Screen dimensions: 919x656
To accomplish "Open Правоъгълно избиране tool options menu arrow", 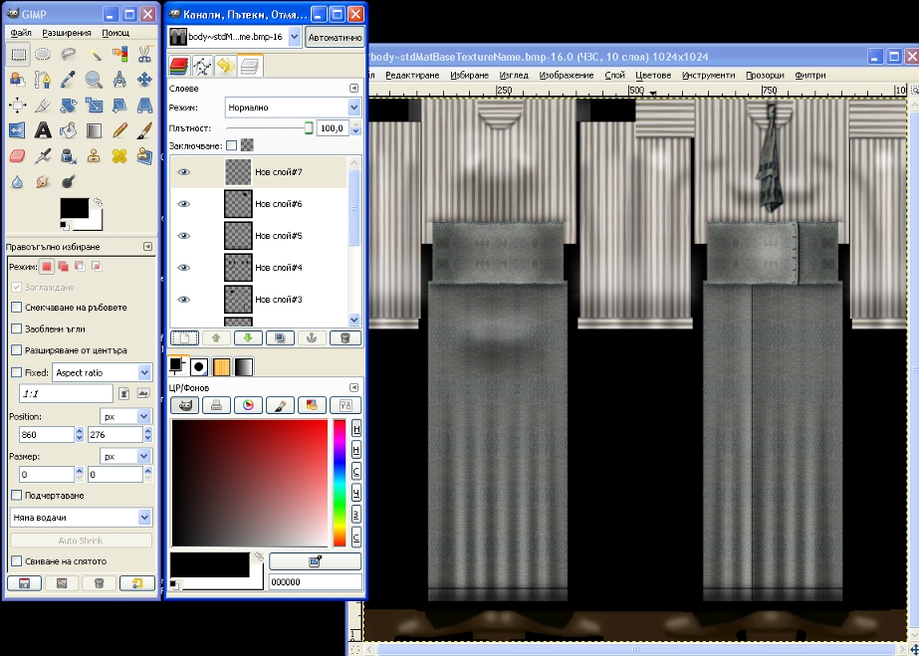I will click(147, 247).
